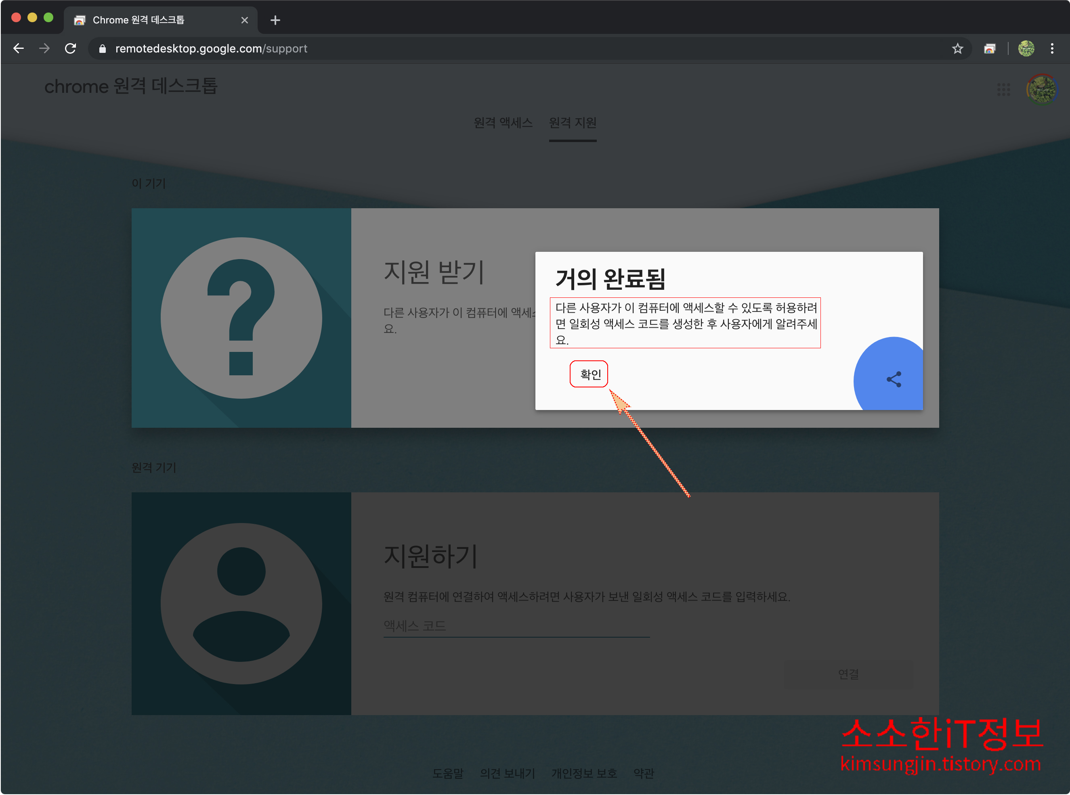The width and height of the screenshot is (1070, 795).
Task: Bookmark the page with the star icon
Action: (957, 48)
